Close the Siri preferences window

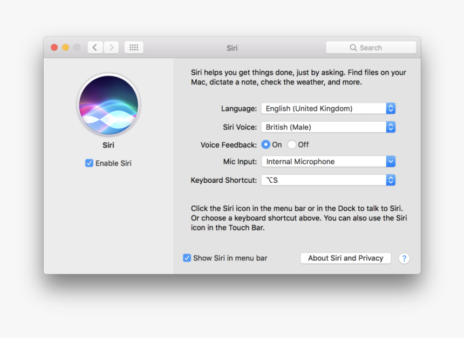[54, 47]
